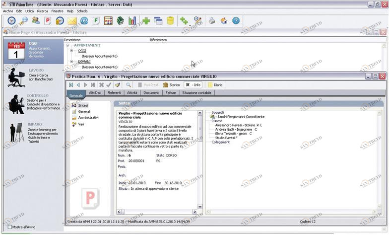Open the Scheda menu
The image size is (390, 235).
[82, 11]
